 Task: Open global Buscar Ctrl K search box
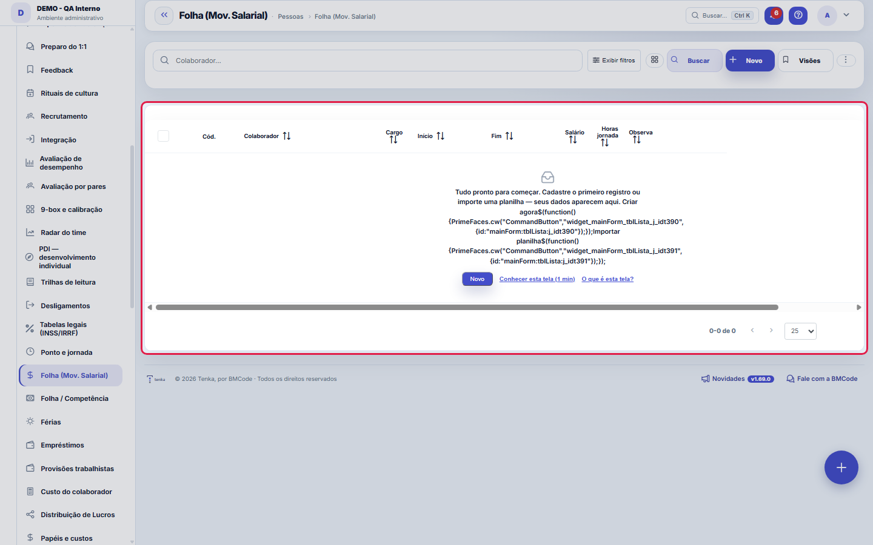(722, 16)
